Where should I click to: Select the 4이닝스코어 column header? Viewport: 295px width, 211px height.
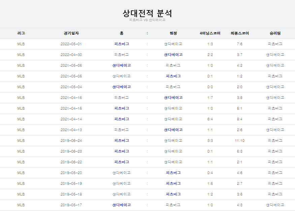[x=210, y=33]
